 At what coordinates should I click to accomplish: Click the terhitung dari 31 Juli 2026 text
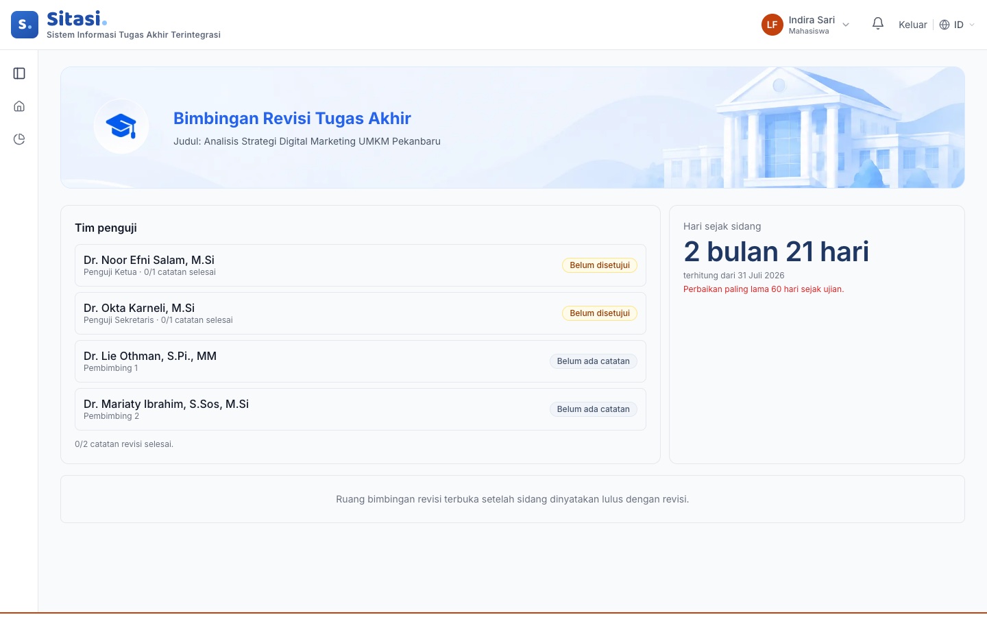pyautogui.click(x=734, y=276)
